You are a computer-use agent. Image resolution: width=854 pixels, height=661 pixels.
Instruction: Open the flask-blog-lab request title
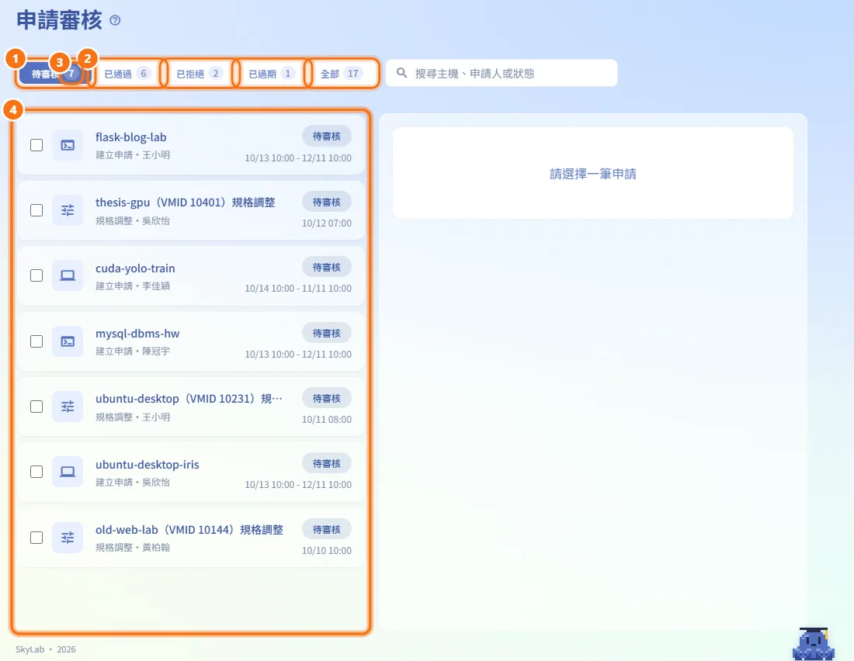130,137
